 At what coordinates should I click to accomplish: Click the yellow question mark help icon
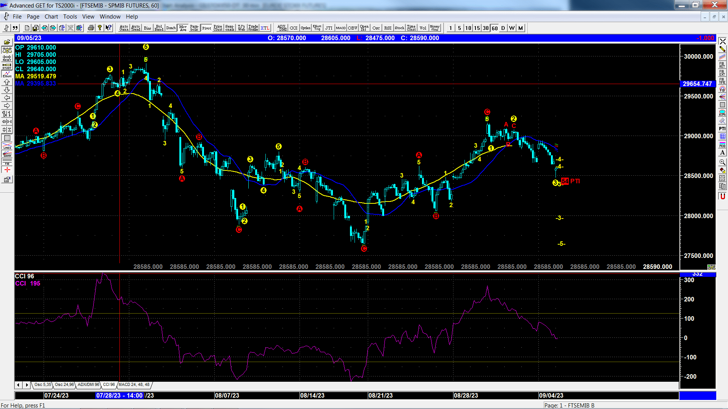(100, 28)
